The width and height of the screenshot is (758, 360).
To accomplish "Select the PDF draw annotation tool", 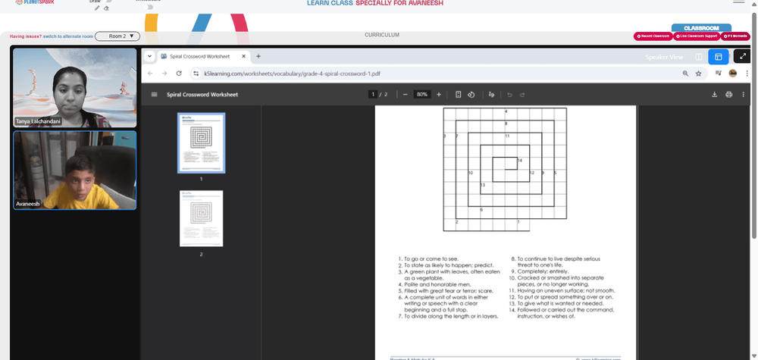I will 492,95.
